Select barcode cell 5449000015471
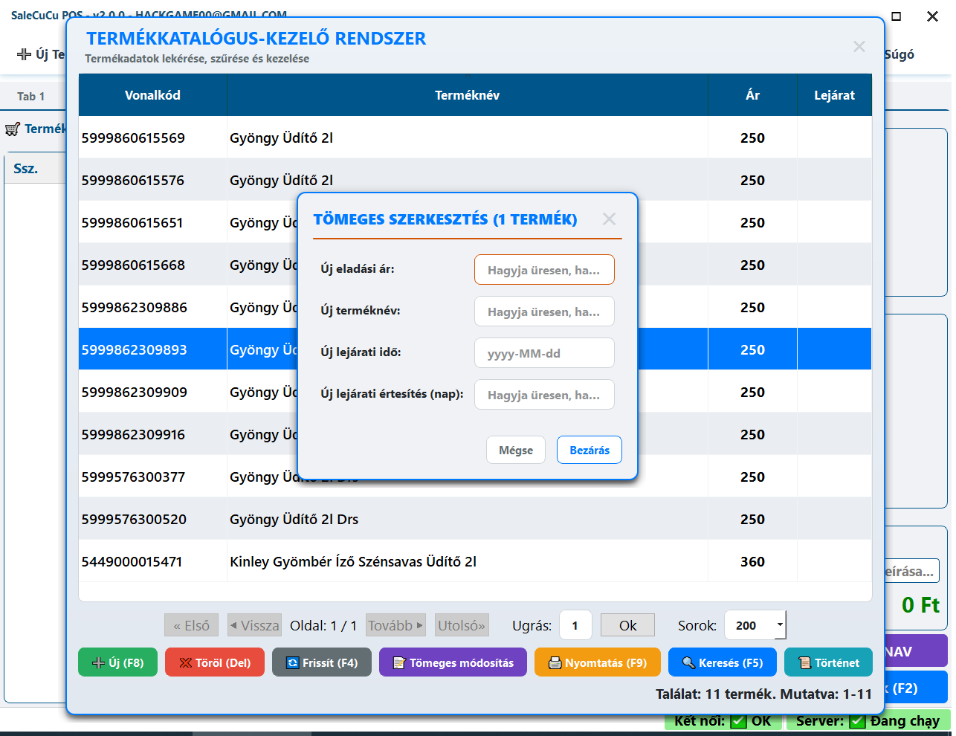This screenshot has width=956, height=736. point(152,561)
